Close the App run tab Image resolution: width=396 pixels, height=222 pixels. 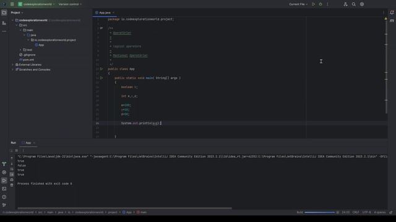[x=34, y=142]
